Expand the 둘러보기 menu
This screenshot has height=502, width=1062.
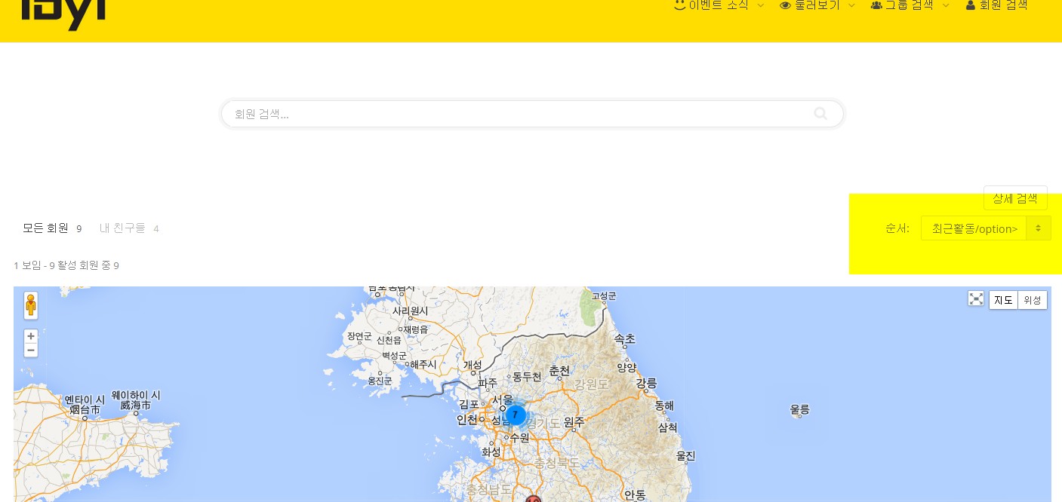pos(817,5)
